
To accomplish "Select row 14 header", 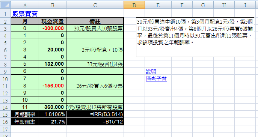I will [5, 107].
